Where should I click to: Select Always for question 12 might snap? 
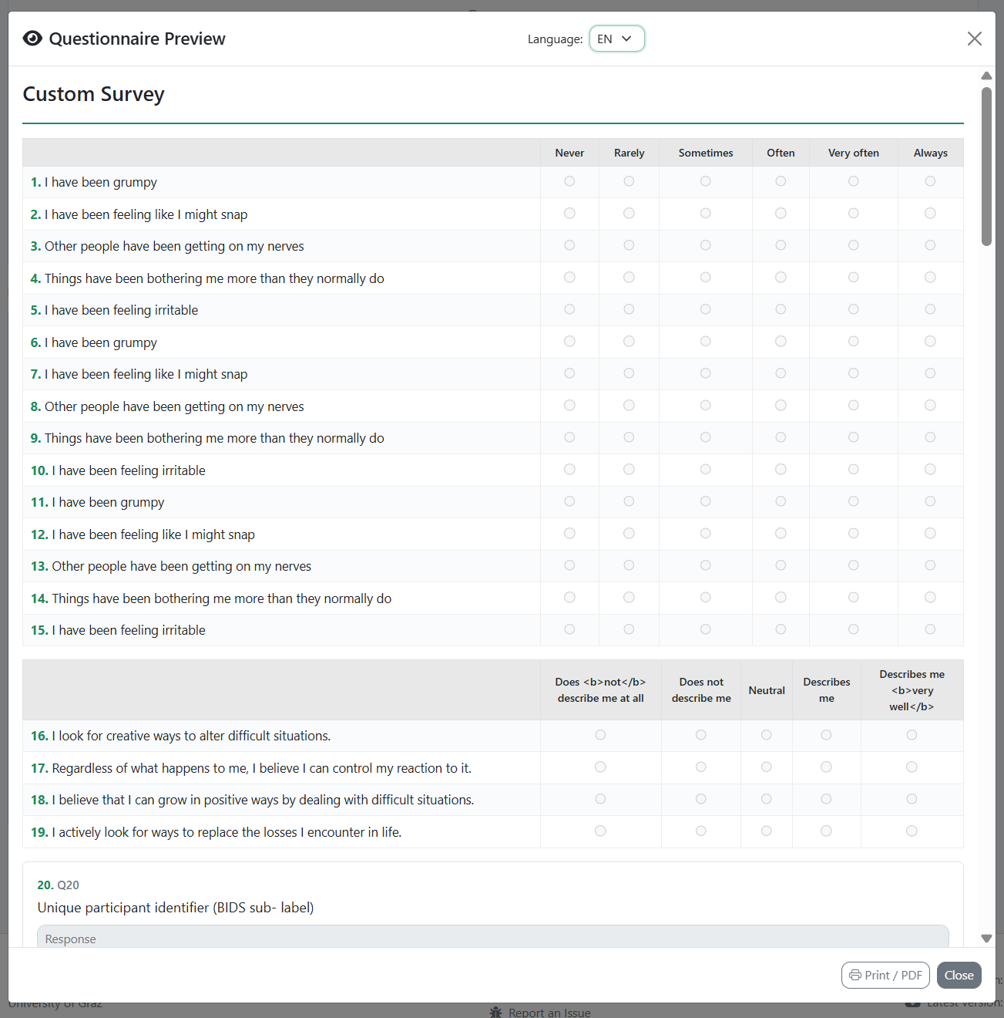930,533
